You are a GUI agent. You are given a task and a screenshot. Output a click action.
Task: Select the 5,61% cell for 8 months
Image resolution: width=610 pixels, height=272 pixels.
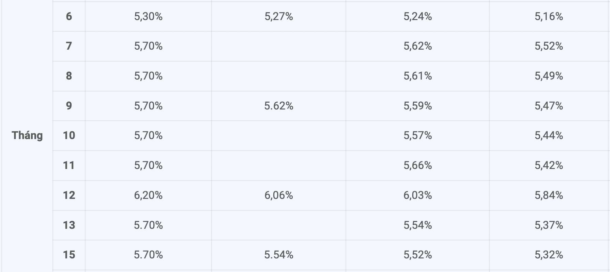point(418,76)
